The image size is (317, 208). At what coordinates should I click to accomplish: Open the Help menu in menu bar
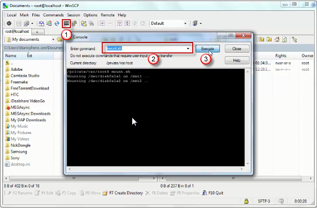(x=122, y=15)
